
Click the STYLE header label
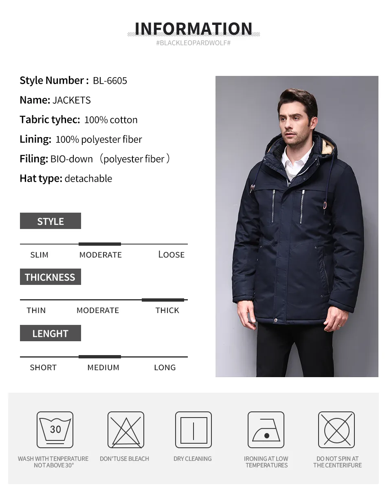(x=51, y=221)
